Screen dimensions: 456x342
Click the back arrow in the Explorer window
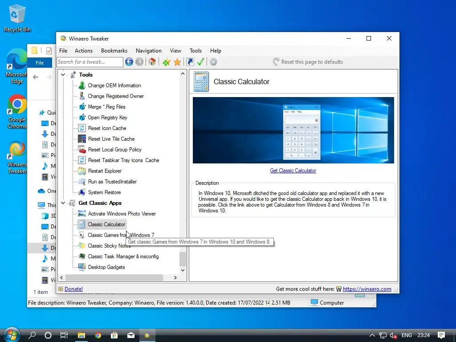click(36, 77)
